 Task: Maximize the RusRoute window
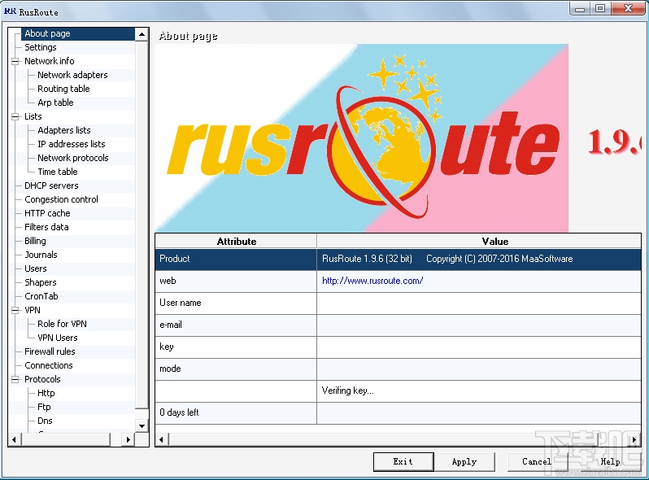tap(600, 8)
